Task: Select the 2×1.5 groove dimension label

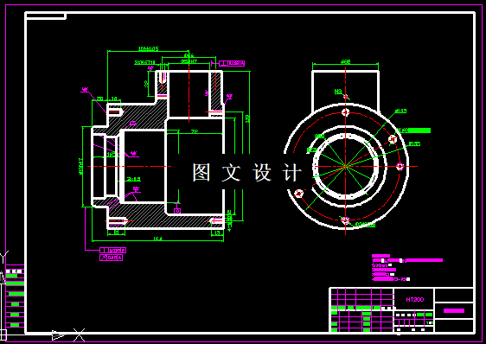Action: coord(133,179)
